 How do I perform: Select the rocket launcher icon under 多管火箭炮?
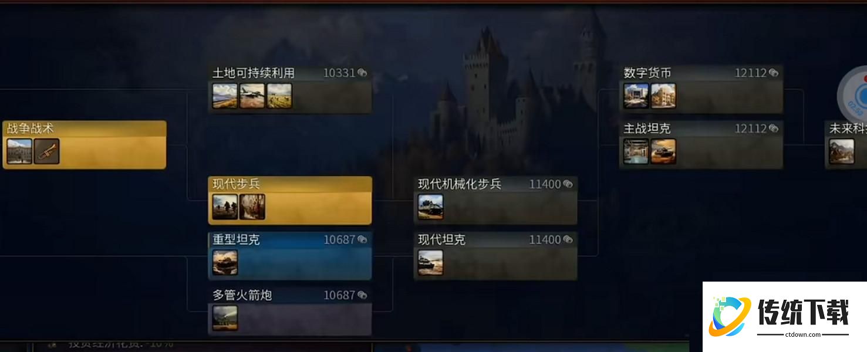pyautogui.click(x=225, y=318)
